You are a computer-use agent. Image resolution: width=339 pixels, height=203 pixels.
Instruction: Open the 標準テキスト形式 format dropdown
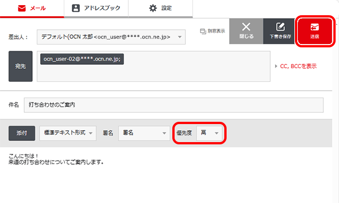[x=68, y=133]
